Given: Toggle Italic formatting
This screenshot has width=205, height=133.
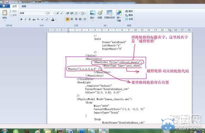Looking at the screenshot, I should (x=25, y=19).
